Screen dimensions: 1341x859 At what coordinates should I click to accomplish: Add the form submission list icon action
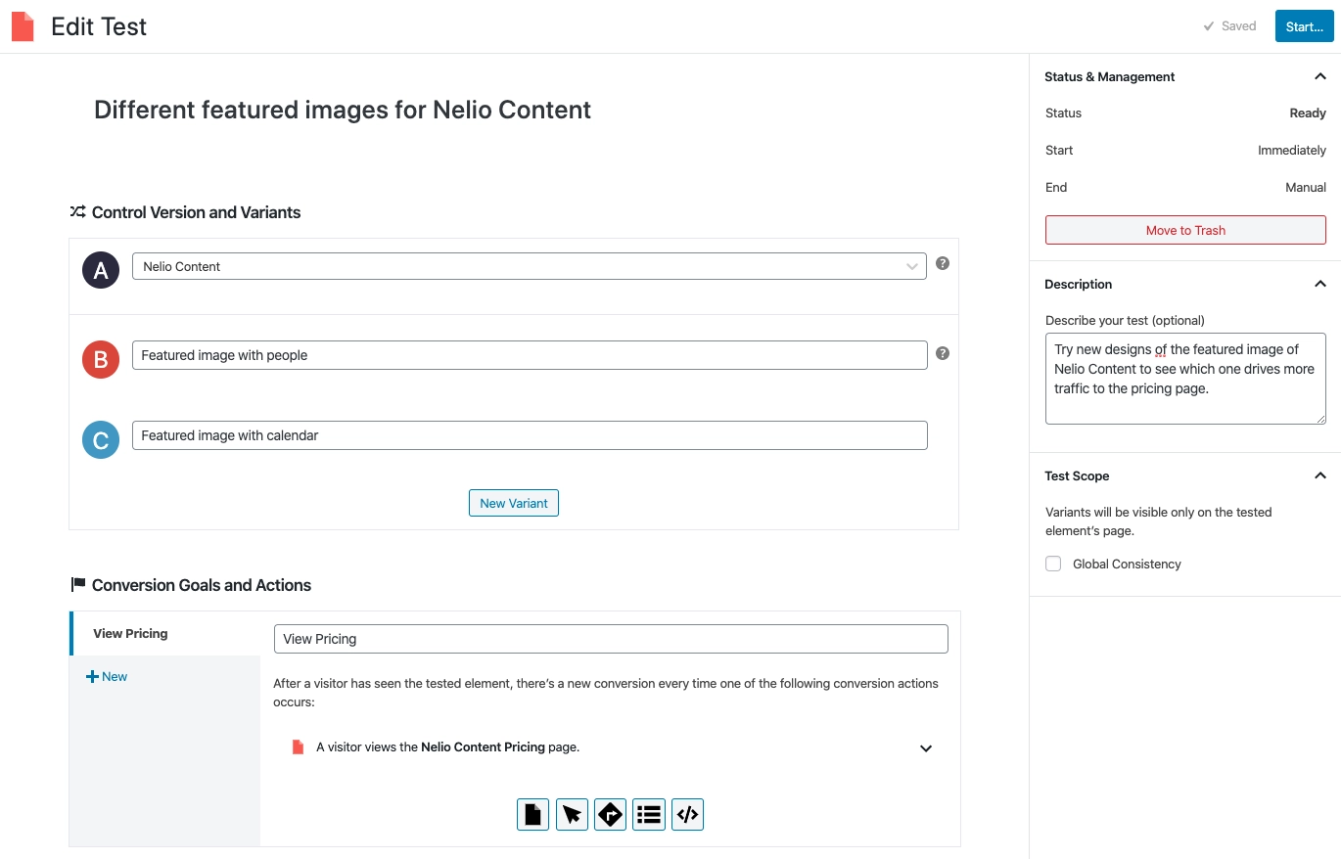[649, 814]
